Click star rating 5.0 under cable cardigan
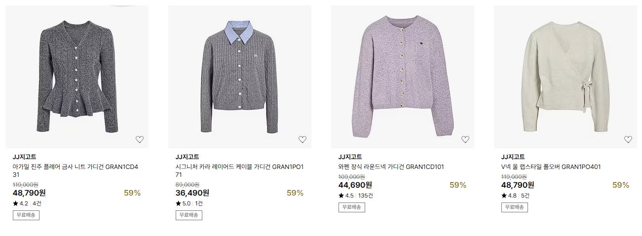This screenshot has height=236, width=642. (183, 203)
